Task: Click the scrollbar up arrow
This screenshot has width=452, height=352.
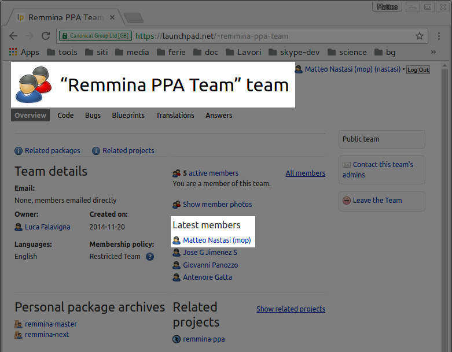Action: point(444,66)
